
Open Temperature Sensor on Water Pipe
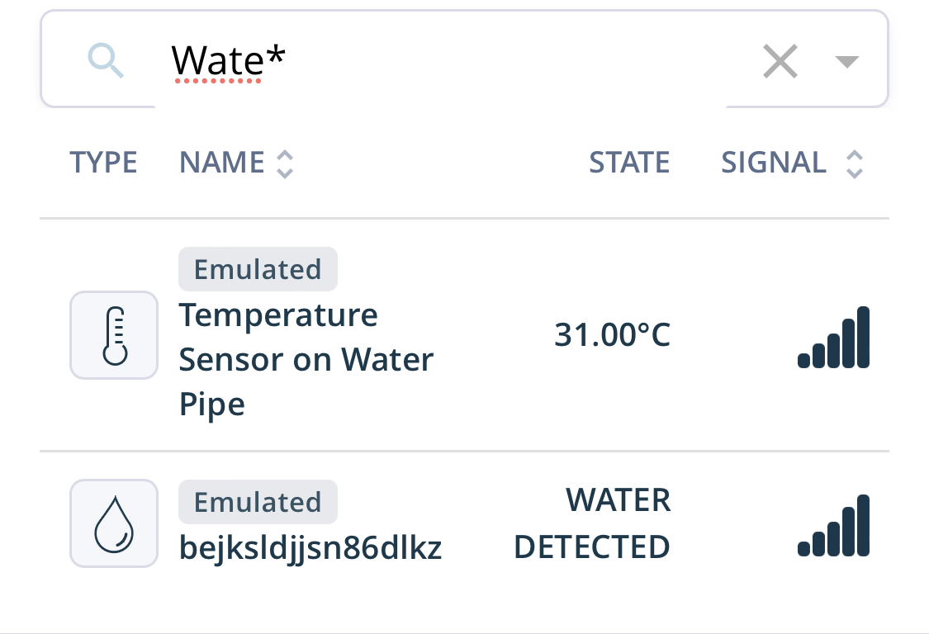306,360
